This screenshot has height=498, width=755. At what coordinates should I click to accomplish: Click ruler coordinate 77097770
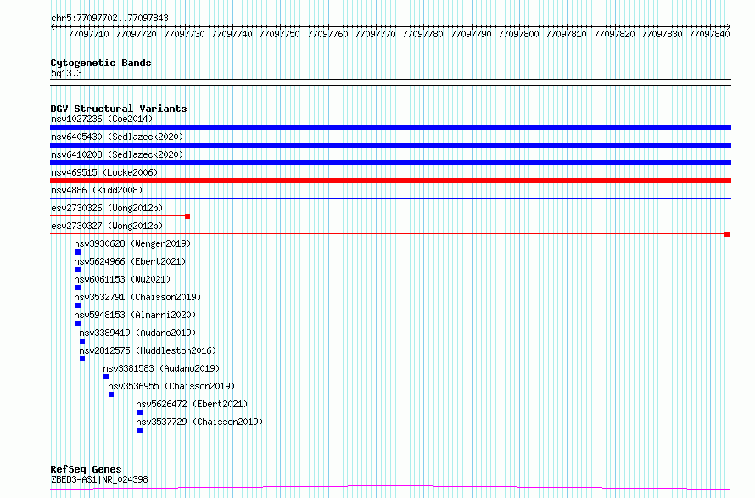click(x=376, y=34)
